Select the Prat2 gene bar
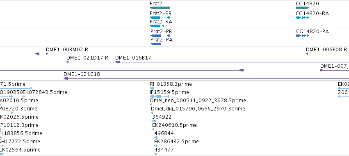The width and height of the screenshot is (349, 156). 160,8
